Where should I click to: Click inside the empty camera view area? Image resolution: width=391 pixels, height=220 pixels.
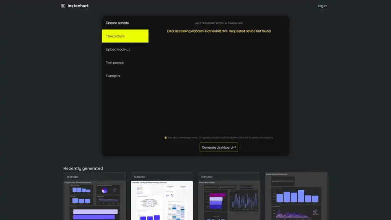click(219, 86)
